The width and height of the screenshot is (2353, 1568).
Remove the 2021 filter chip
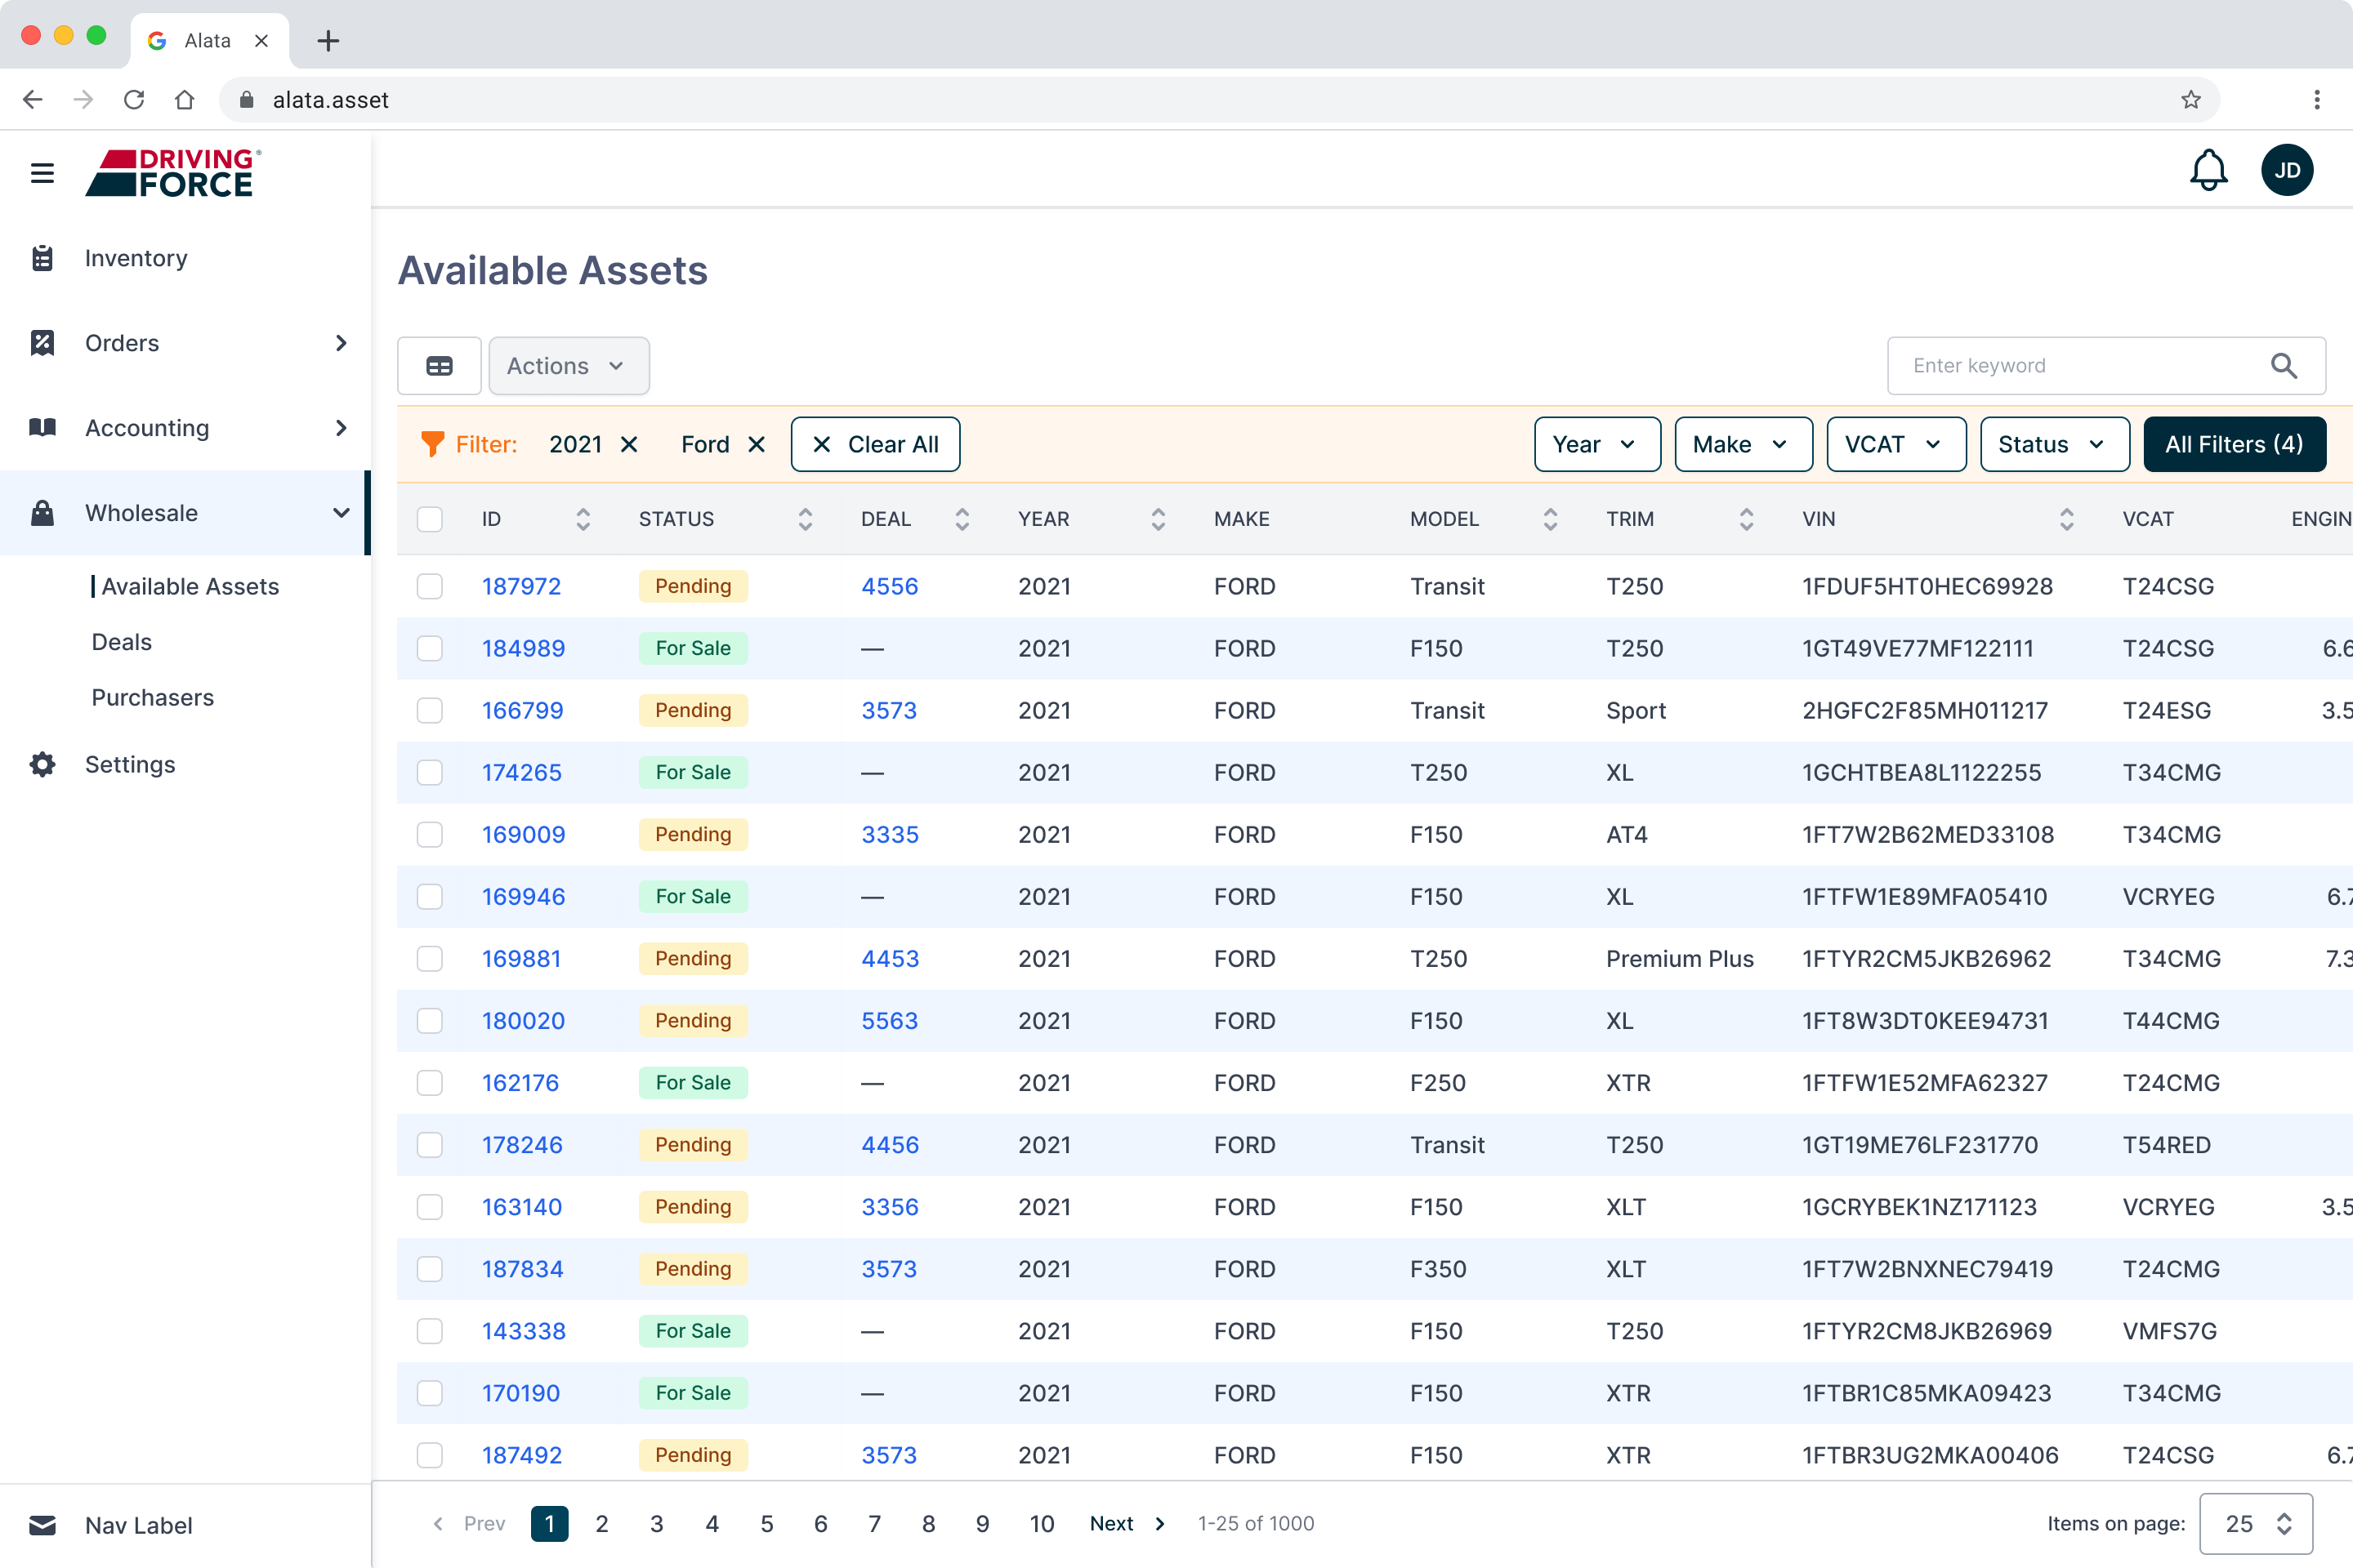(629, 444)
